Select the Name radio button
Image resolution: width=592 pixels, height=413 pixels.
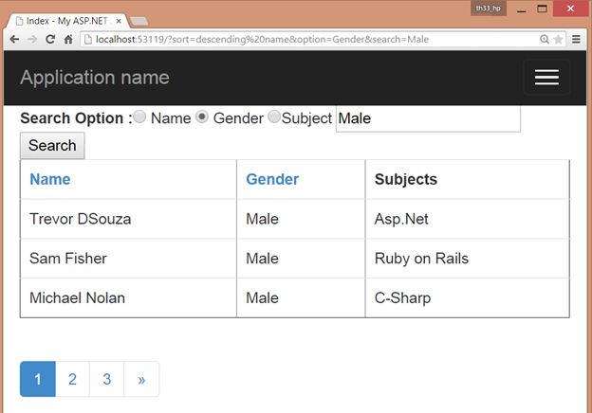click(x=139, y=117)
